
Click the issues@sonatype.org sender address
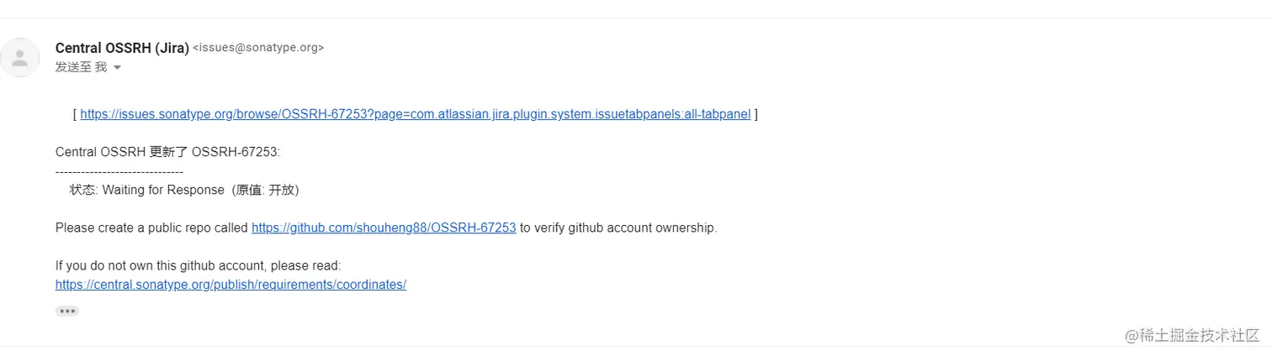pos(258,48)
